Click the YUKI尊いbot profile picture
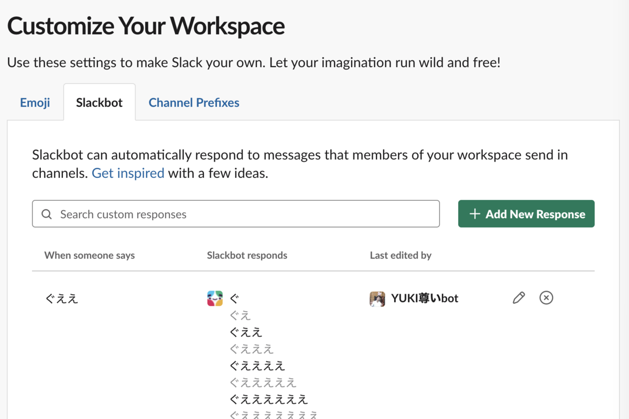629x419 pixels. tap(377, 299)
